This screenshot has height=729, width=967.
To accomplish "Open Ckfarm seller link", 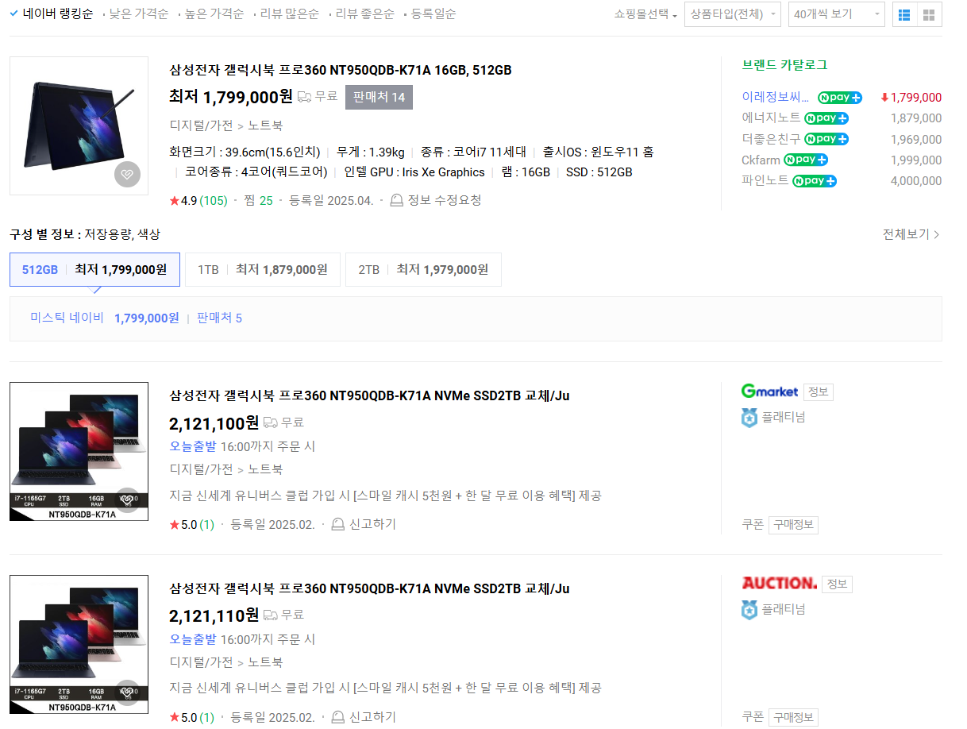I will 761,160.
